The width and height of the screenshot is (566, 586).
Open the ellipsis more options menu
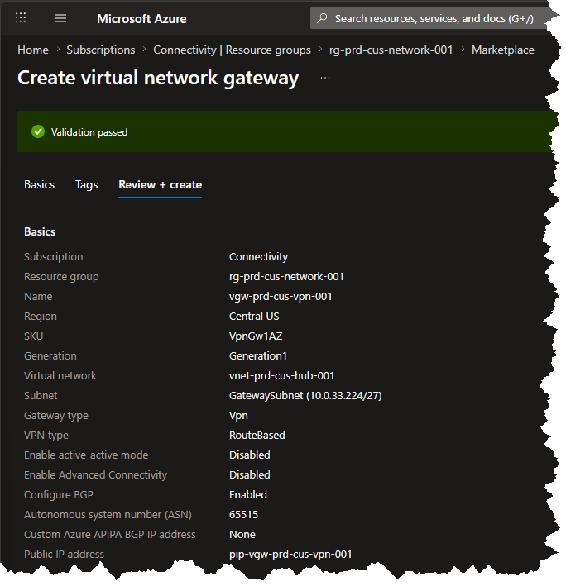tap(325, 79)
